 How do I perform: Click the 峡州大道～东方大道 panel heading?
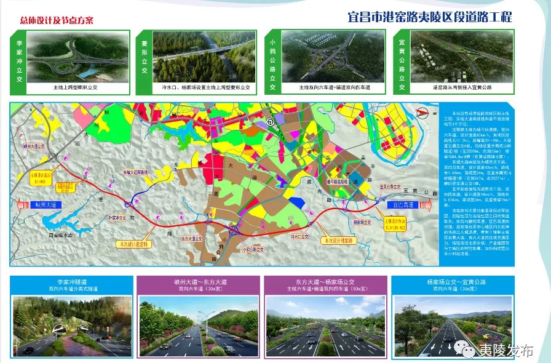pos(200,282)
